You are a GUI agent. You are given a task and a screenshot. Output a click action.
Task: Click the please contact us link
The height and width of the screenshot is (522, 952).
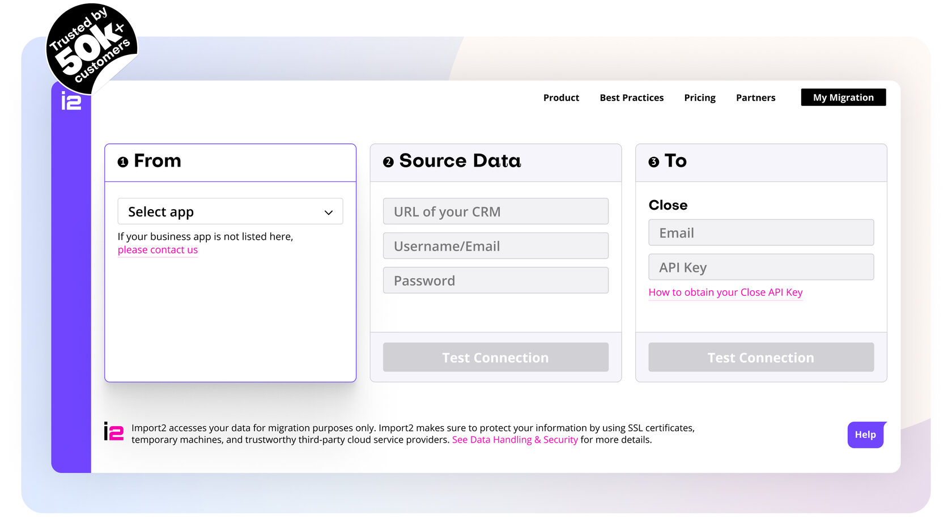tap(157, 249)
